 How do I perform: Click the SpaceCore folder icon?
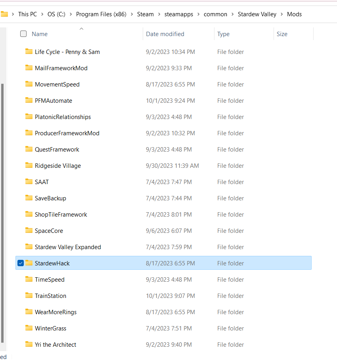click(29, 230)
